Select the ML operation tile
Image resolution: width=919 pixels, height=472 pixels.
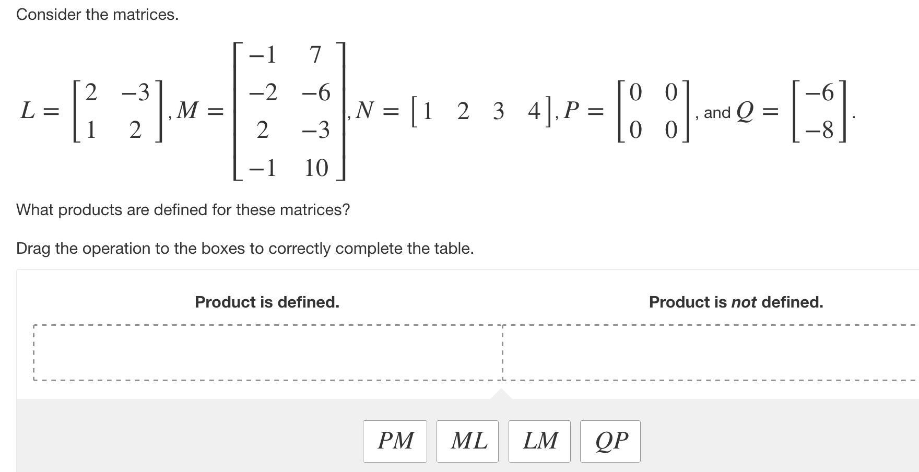[x=467, y=441]
